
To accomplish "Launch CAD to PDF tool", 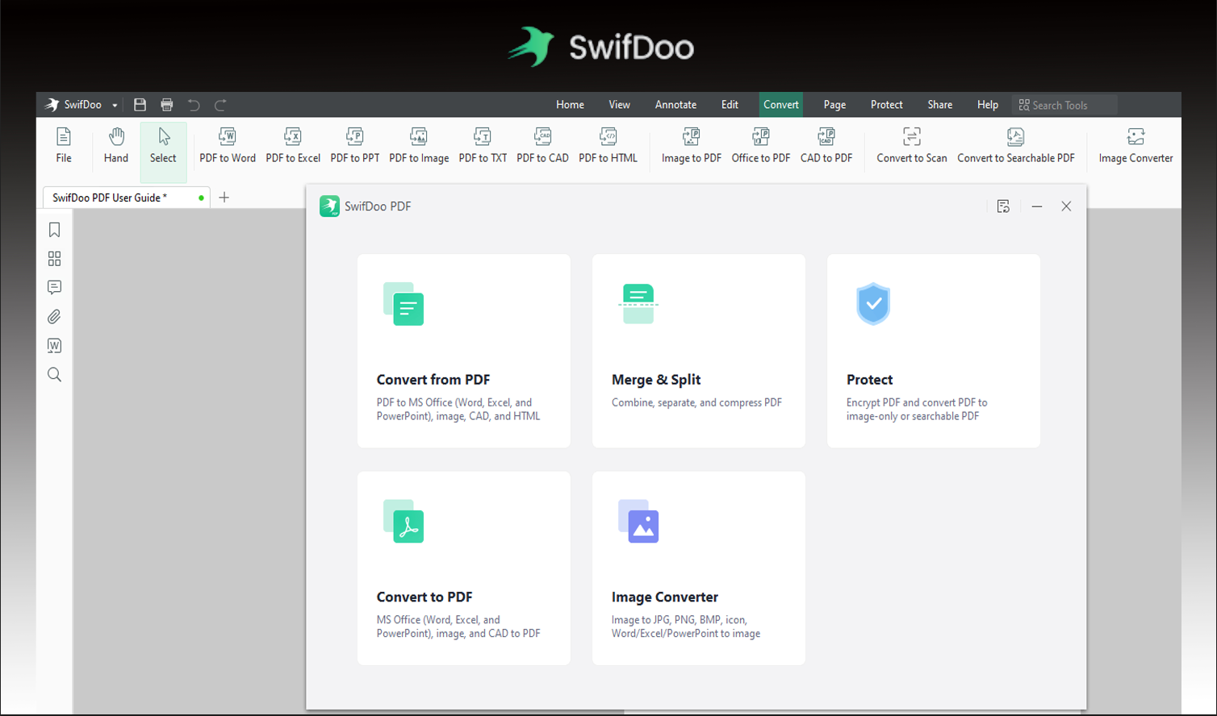I will [x=826, y=145].
